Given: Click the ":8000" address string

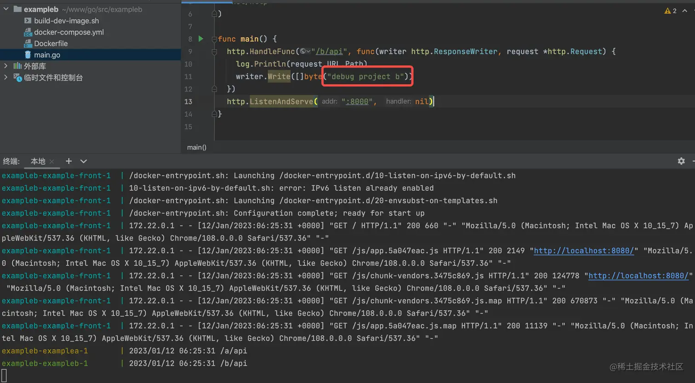Looking at the screenshot, I should click(x=357, y=101).
